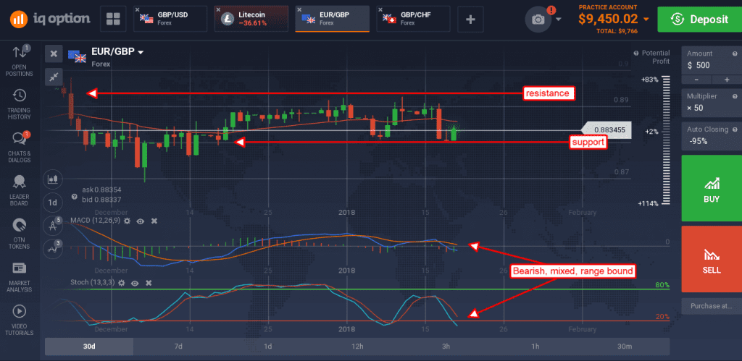Image resolution: width=742 pixels, height=361 pixels.
Task: Change chart type with candlestick icon
Action: [x=52, y=179]
